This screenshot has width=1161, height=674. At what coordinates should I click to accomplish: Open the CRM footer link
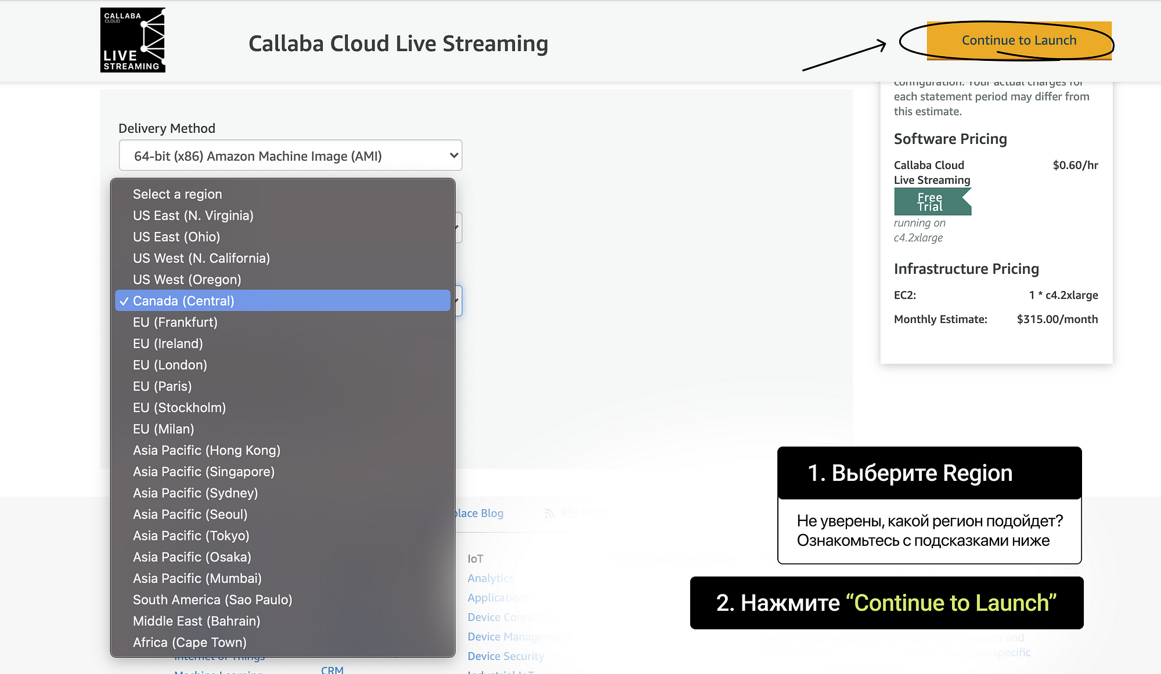(332, 670)
